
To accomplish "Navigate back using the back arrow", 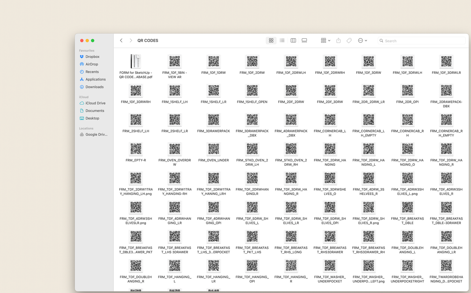I will (121, 40).
